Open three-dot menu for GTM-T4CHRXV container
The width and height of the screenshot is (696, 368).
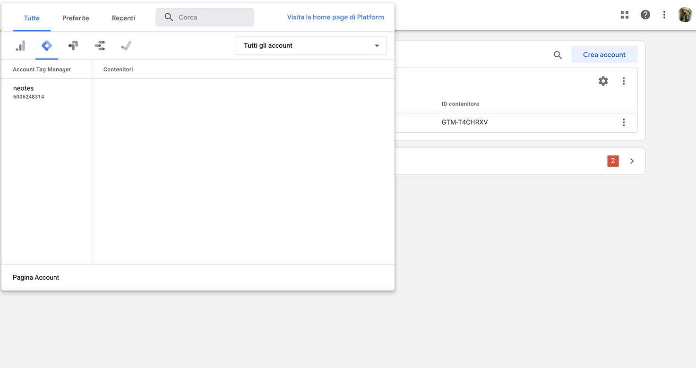click(x=624, y=122)
